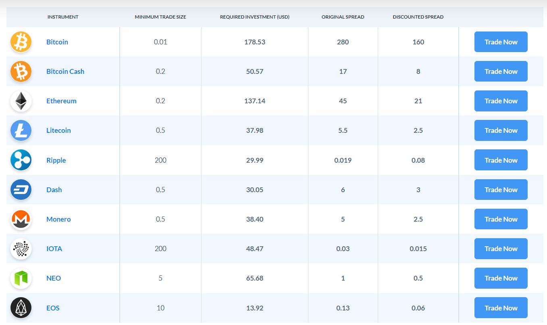Open the Monero instrument link
The width and height of the screenshot is (547, 325).
coord(58,219)
